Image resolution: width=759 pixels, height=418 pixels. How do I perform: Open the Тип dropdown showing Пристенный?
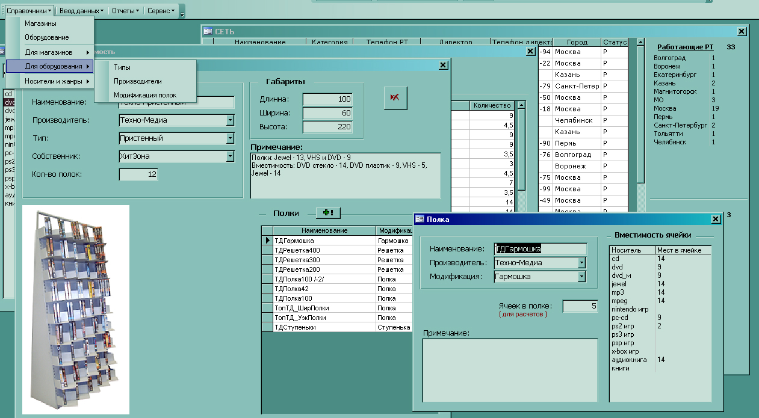click(x=229, y=138)
